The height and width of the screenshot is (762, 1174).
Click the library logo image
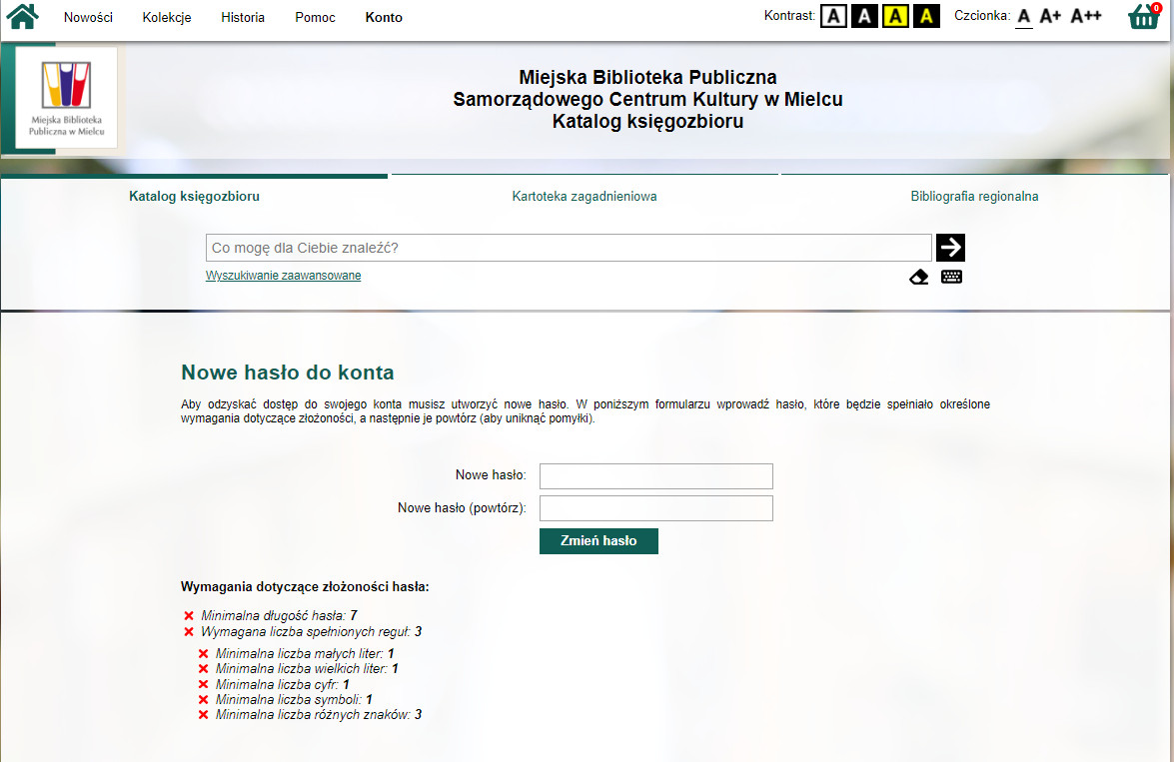[x=66, y=98]
